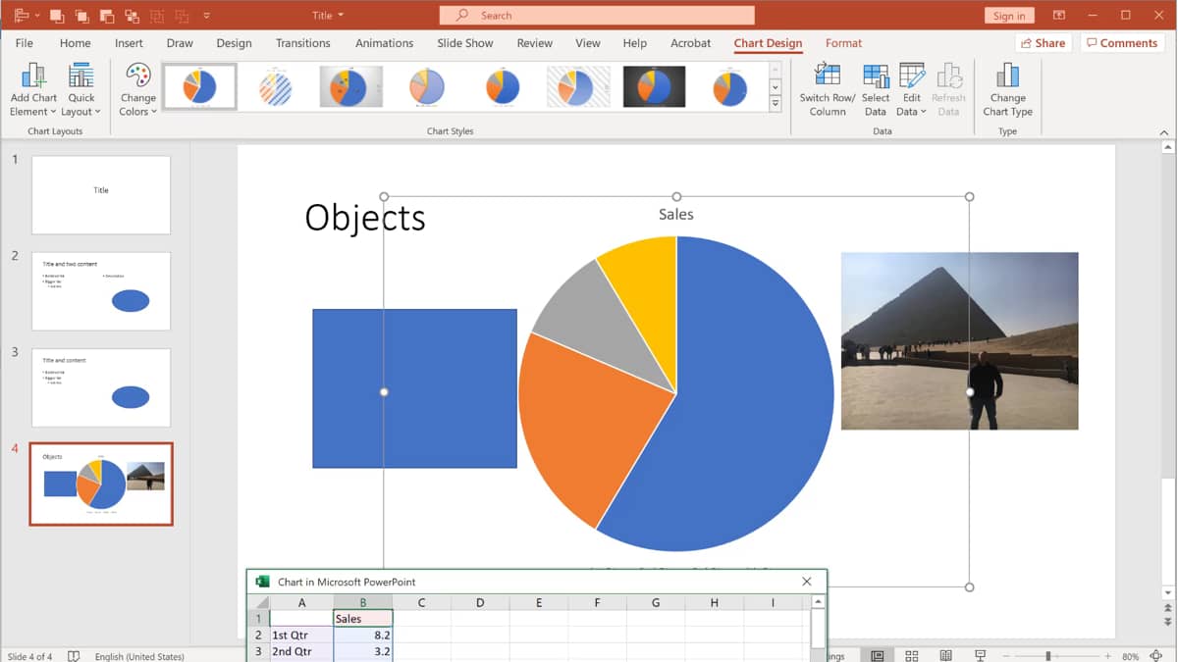This screenshot has height=662, width=1178.
Task: Open the Draw tab
Action: point(180,43)
